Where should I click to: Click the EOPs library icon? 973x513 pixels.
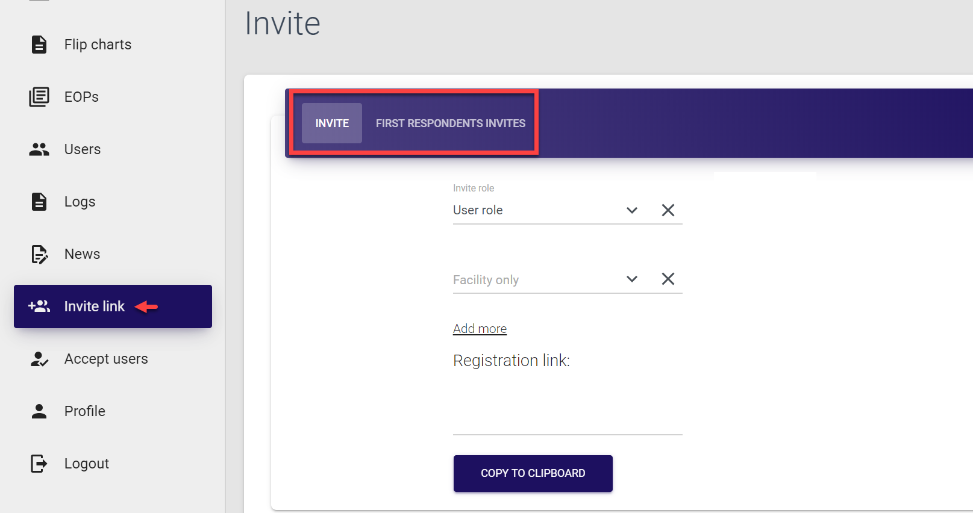(x=39, y=97)
